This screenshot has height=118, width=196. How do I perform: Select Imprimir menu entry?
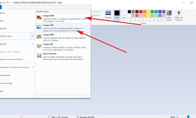17,44
